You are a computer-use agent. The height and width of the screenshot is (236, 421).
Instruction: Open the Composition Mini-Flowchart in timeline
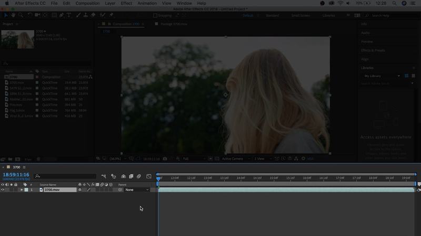(x=104, y=176)
